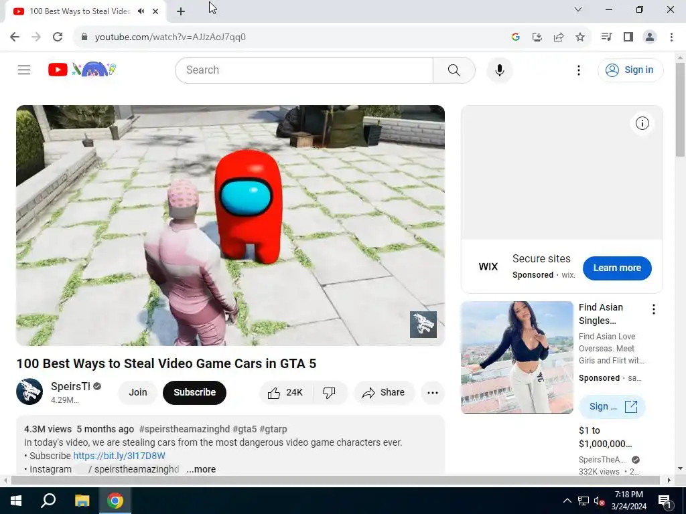Click the Join button
Screen dimensions: 686x514
pos(138,392)
